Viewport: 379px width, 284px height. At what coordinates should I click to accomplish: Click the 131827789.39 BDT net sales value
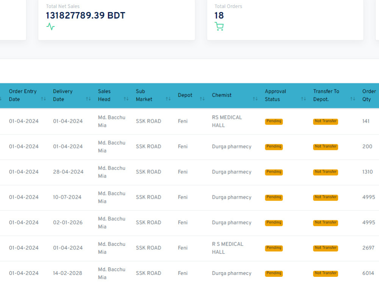[86, 16]
